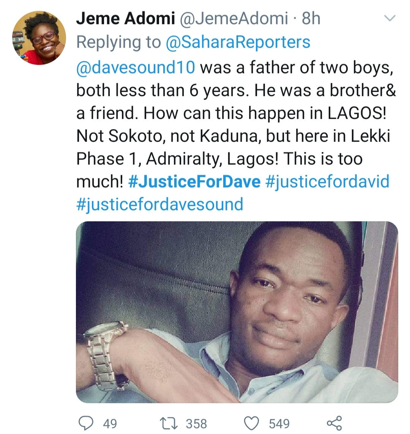Open the attached photo of the man

pyautogui.click(x=237, y=312)
